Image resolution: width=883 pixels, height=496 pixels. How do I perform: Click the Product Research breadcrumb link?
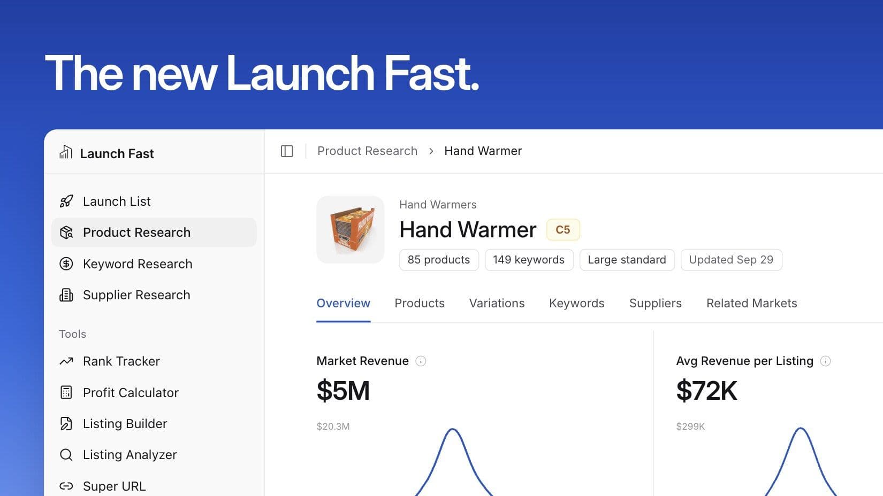pyautogui.click(x=367, y=151)
